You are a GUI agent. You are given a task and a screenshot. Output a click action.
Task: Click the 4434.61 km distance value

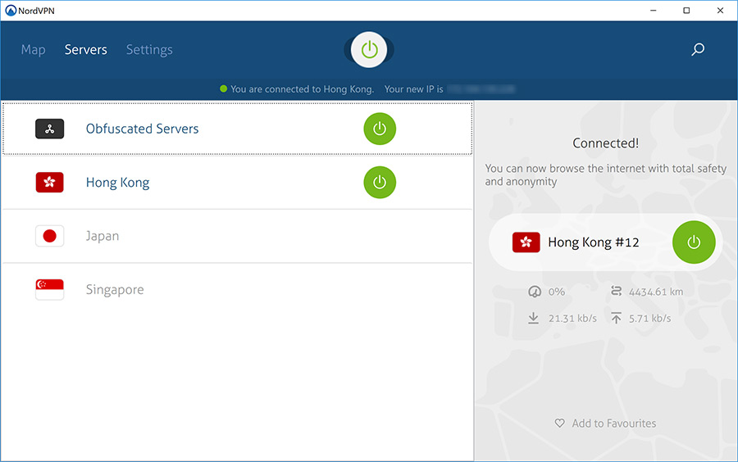656,292
